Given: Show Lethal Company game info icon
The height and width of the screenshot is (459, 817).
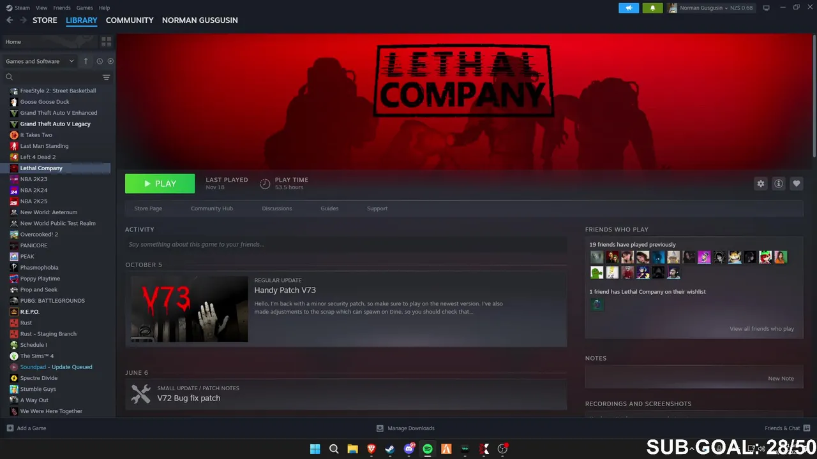Looking at the screenshot, I should click(x=779, y=184).
